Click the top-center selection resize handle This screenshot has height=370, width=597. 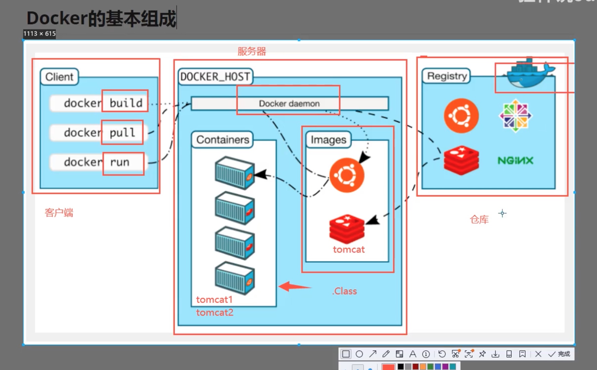[299, 40]
